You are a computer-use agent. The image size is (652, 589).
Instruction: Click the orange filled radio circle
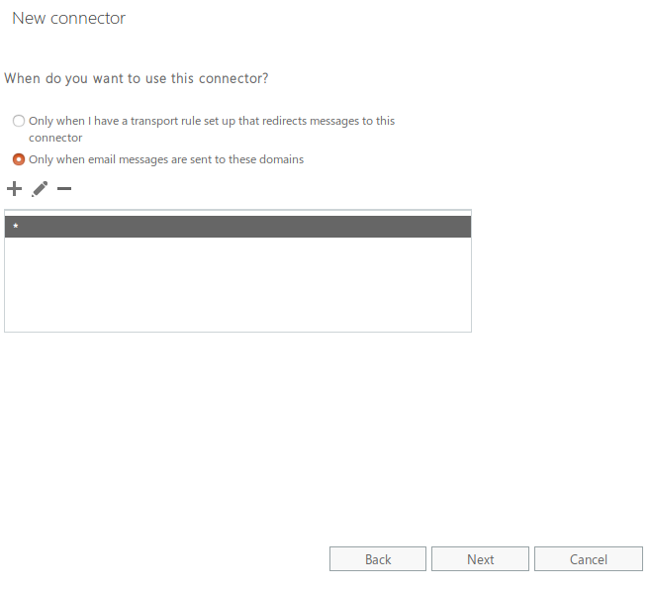tap(19, 159)
